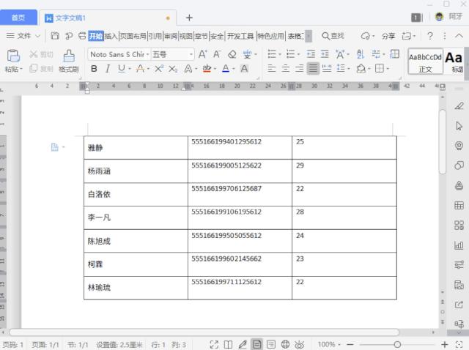Decrease font size with A- icon

point(217,54)
